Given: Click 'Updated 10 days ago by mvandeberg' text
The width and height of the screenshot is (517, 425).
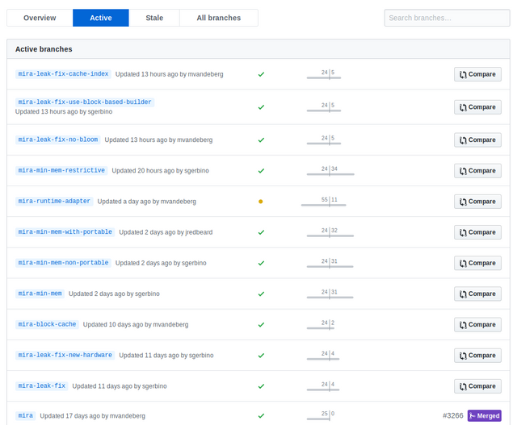Looking at the screenshot, I should click(136, 324).
